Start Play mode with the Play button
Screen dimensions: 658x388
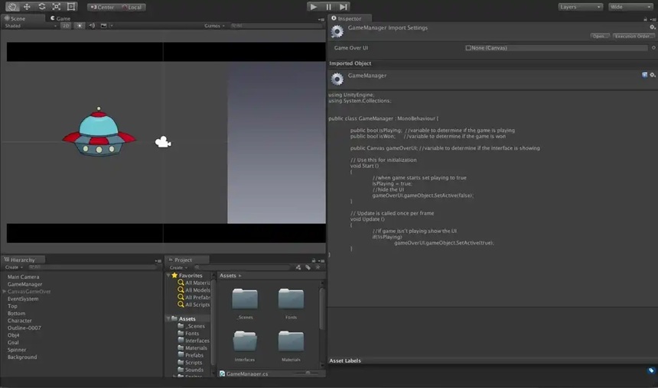pyautogui.click(x=313, y=7)
